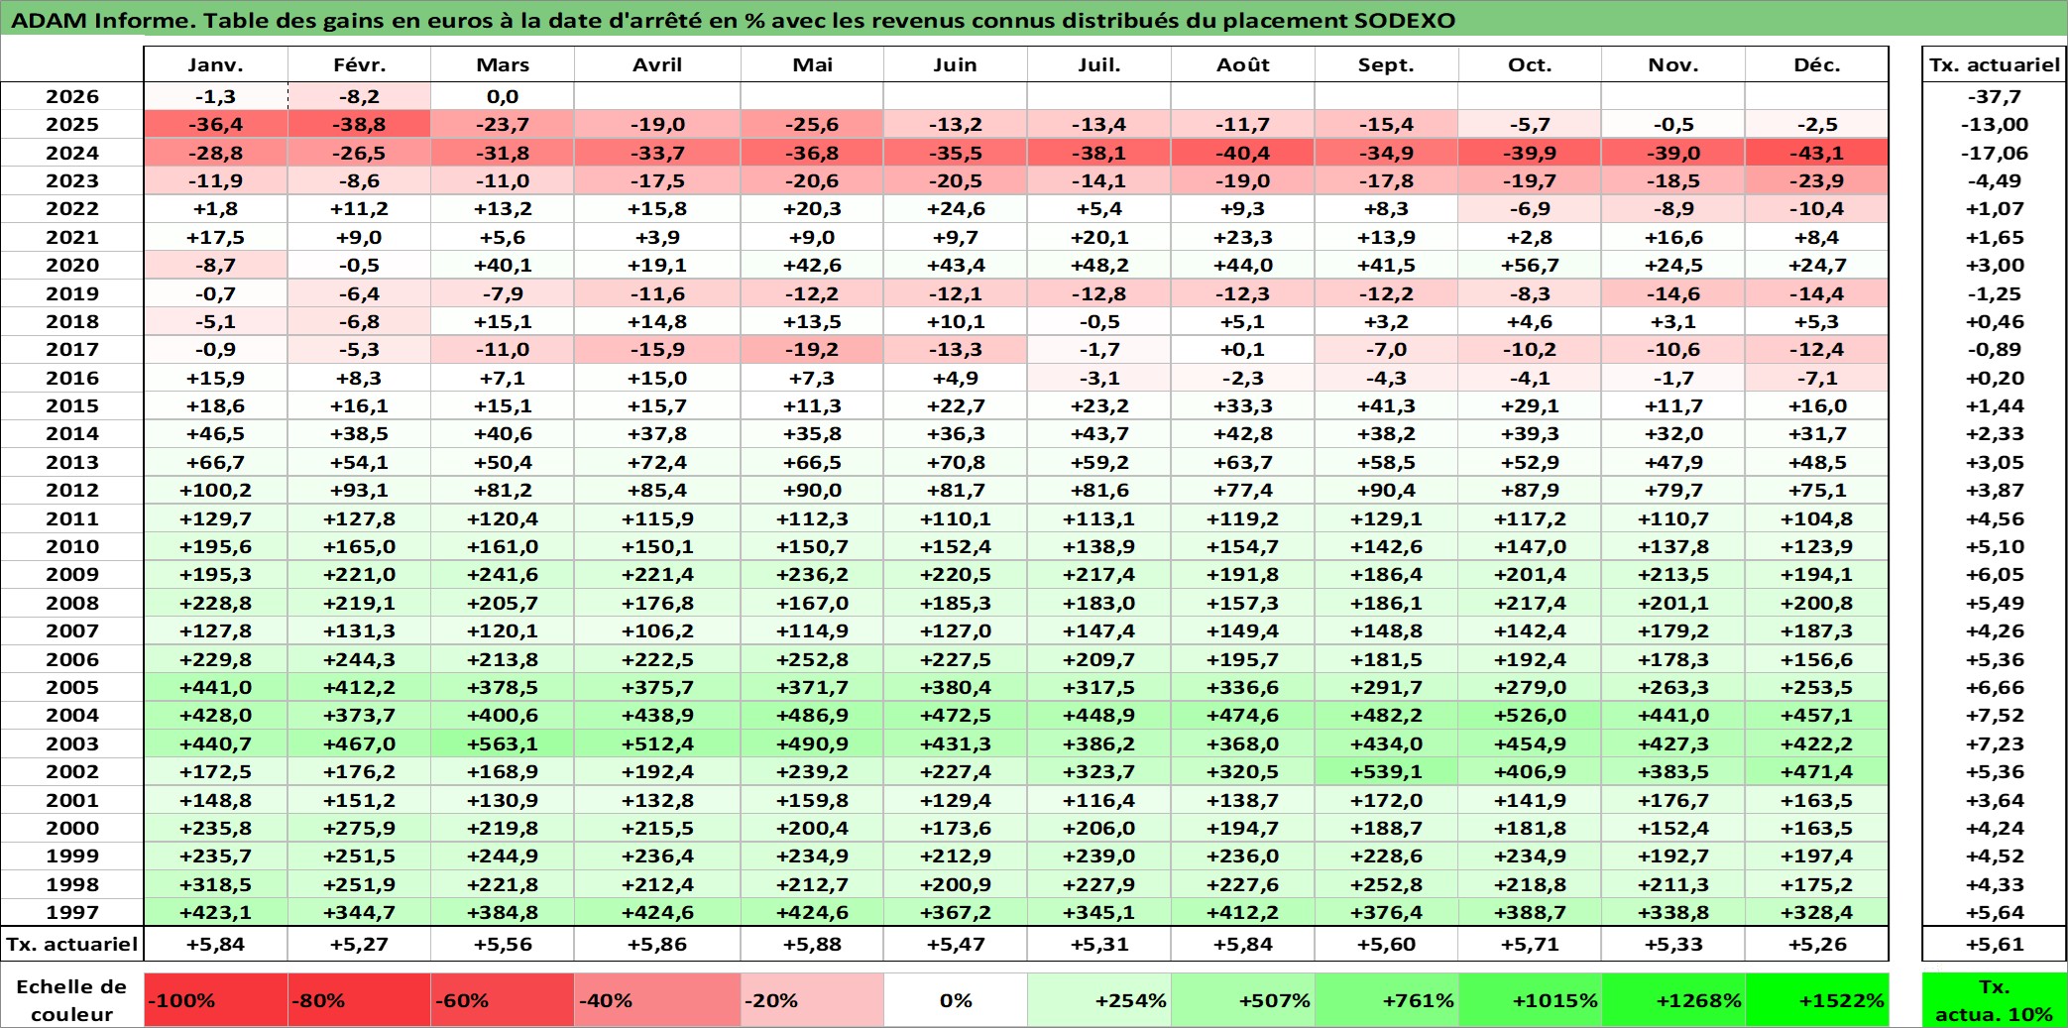
Task: Select the +275,9 cell for Févr. 2000
Action: (359, 828)
